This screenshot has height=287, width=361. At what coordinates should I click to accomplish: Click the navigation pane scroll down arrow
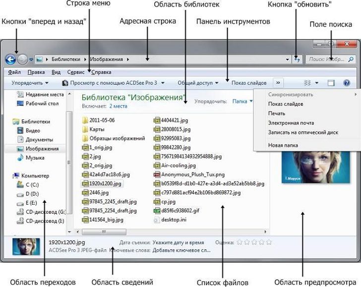pos(69,232)
